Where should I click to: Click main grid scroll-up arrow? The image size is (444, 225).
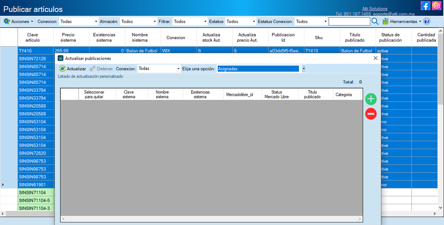click(441, 31)
